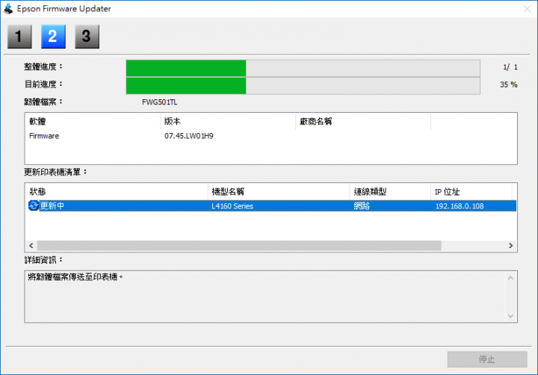This screenshot has width=538, height=375.
Task: Click the highlighted step 2 indicator
Action: (53, 37)
